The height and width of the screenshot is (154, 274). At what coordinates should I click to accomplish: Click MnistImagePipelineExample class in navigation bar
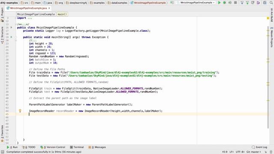pos(148,3)
